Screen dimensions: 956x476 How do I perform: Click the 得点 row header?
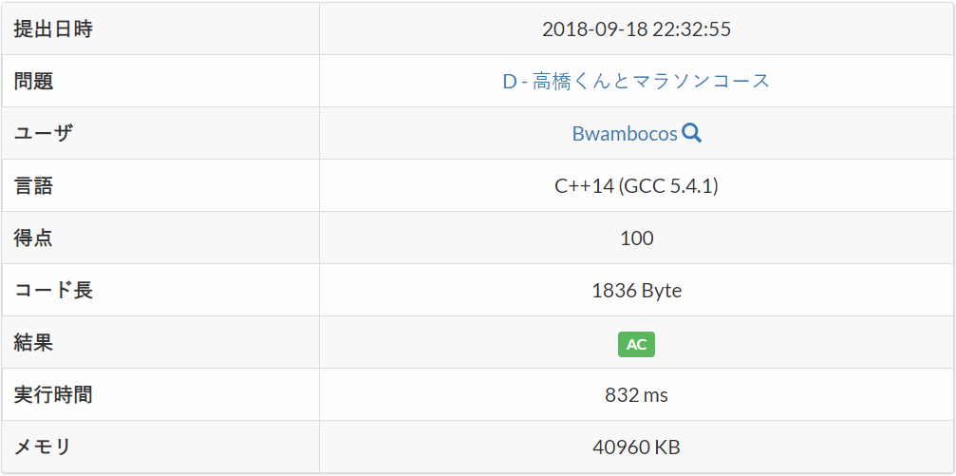click(x=33, y=238)
